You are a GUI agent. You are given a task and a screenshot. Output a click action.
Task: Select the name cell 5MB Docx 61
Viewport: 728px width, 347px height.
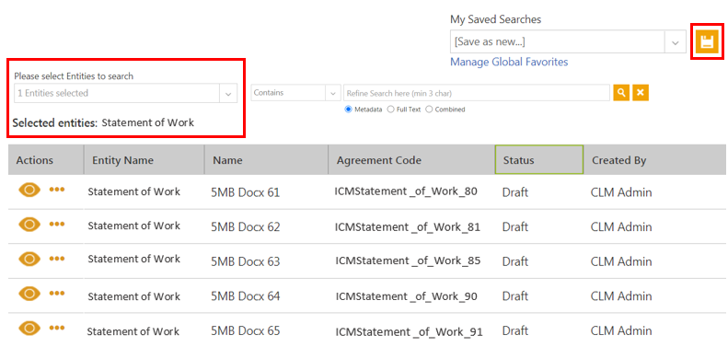pos(246,192)
